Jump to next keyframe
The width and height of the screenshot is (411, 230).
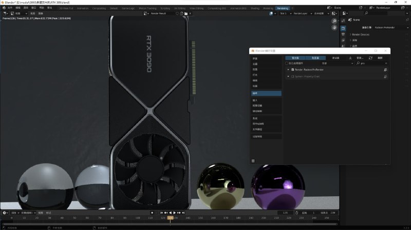coord(179,213)
